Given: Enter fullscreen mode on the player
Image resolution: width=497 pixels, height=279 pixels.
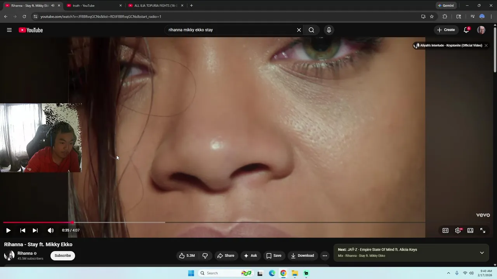Looking at the screenshot, I should (483, 230).
